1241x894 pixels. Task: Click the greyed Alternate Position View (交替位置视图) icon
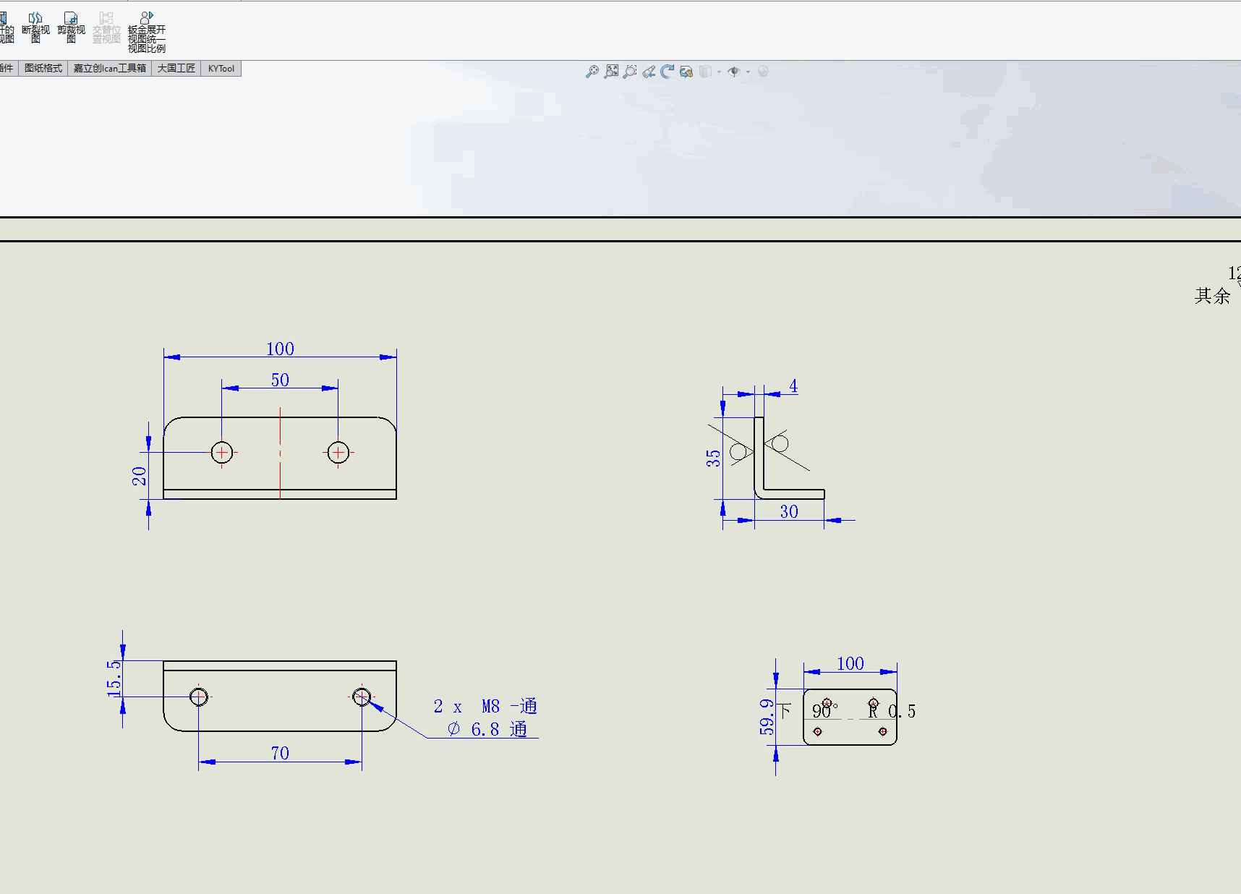106,27
